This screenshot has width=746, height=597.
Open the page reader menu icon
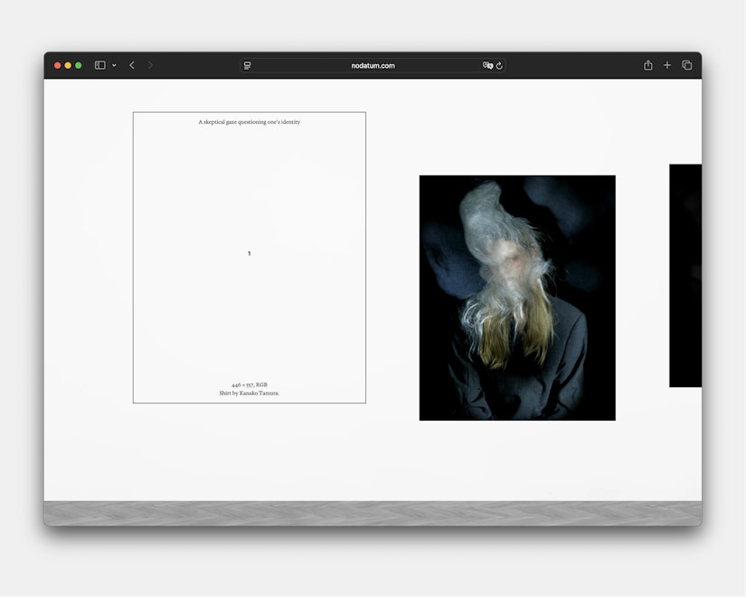tap(248, 65)
